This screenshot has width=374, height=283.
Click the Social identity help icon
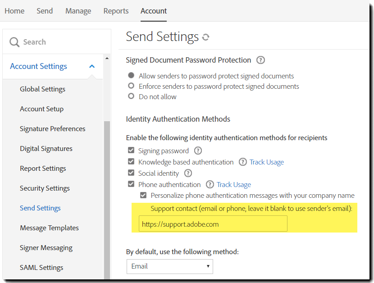point(188,173)
